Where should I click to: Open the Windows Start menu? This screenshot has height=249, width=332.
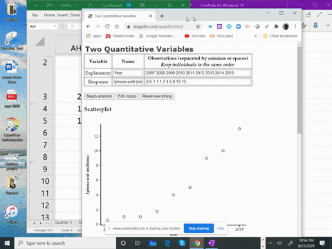pos(7,243)
